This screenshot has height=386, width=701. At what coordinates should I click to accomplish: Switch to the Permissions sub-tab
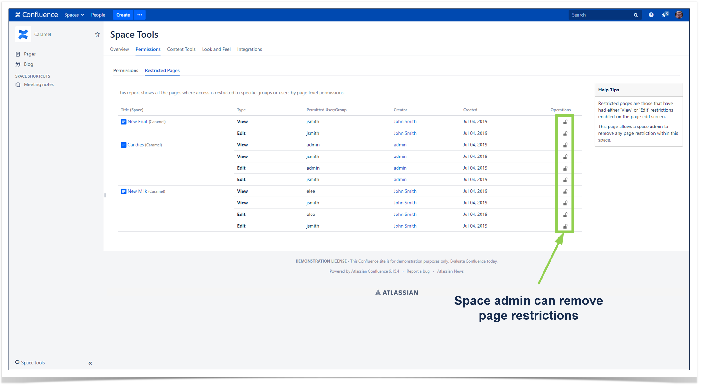coord(126,70)
